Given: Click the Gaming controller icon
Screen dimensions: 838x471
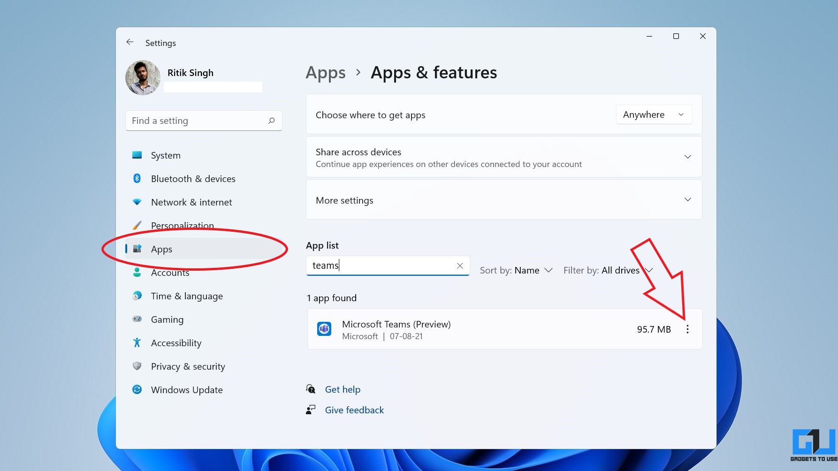Looking at the screenshot, I should tap(137, 319).
